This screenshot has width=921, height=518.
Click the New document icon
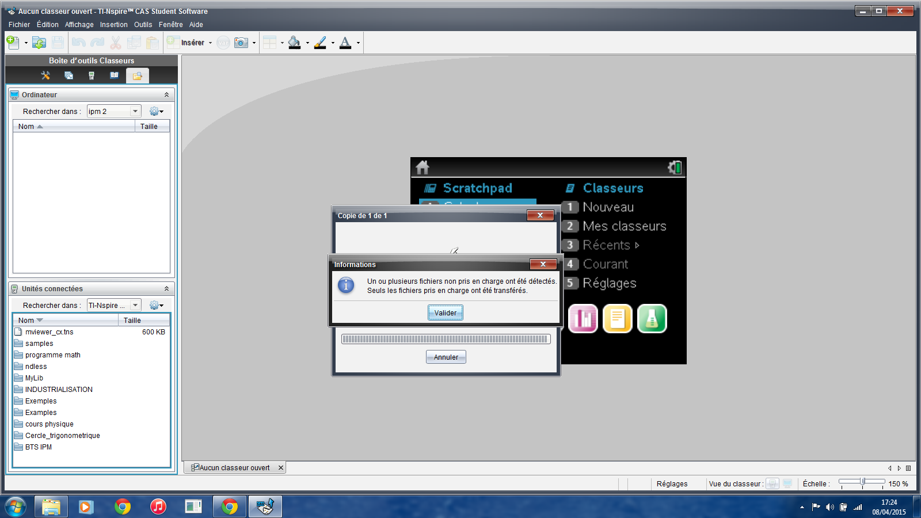[13, 42]
